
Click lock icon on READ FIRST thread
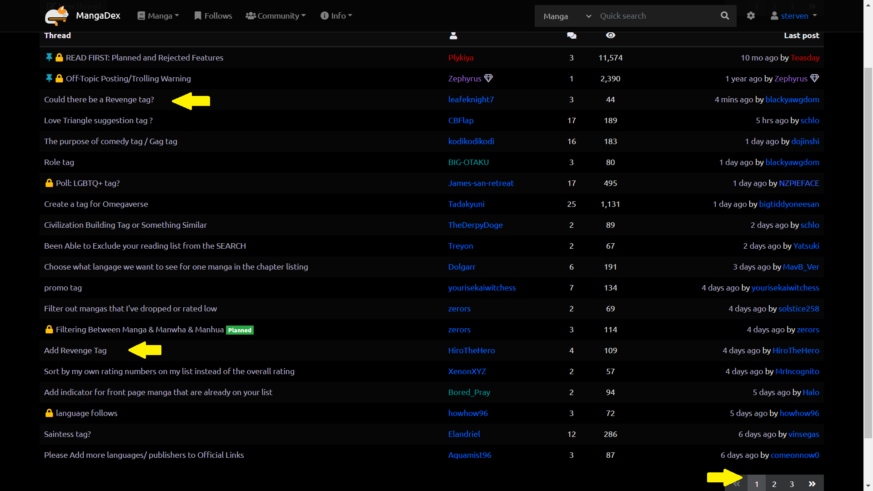click(x=59, y=58)
